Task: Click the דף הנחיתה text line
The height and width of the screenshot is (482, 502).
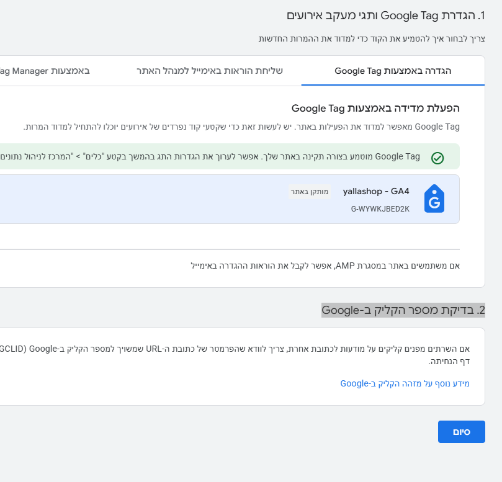Action: [449, 361]
